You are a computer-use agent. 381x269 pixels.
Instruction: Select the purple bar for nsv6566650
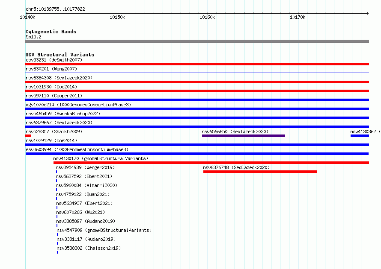pyautogui.click(x=244, y=136)
